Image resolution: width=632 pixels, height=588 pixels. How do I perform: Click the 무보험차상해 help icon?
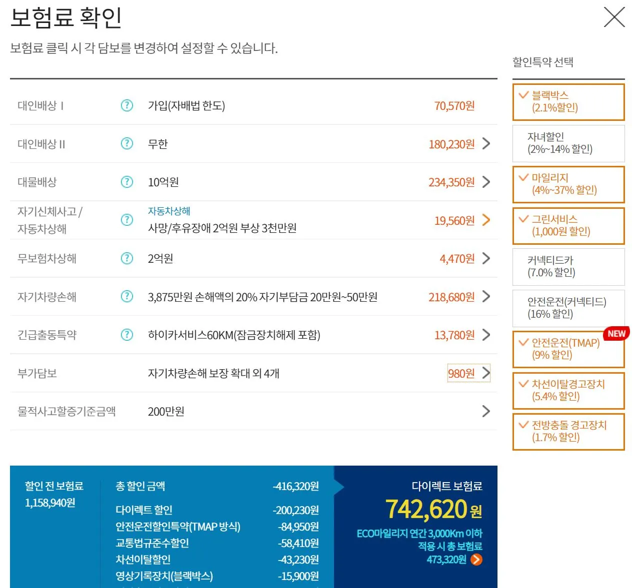pyautogui.click(x=126, y=258)
